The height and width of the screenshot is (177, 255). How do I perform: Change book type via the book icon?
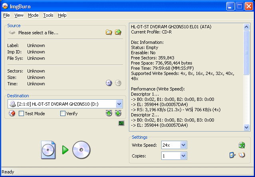coord(242,155)
